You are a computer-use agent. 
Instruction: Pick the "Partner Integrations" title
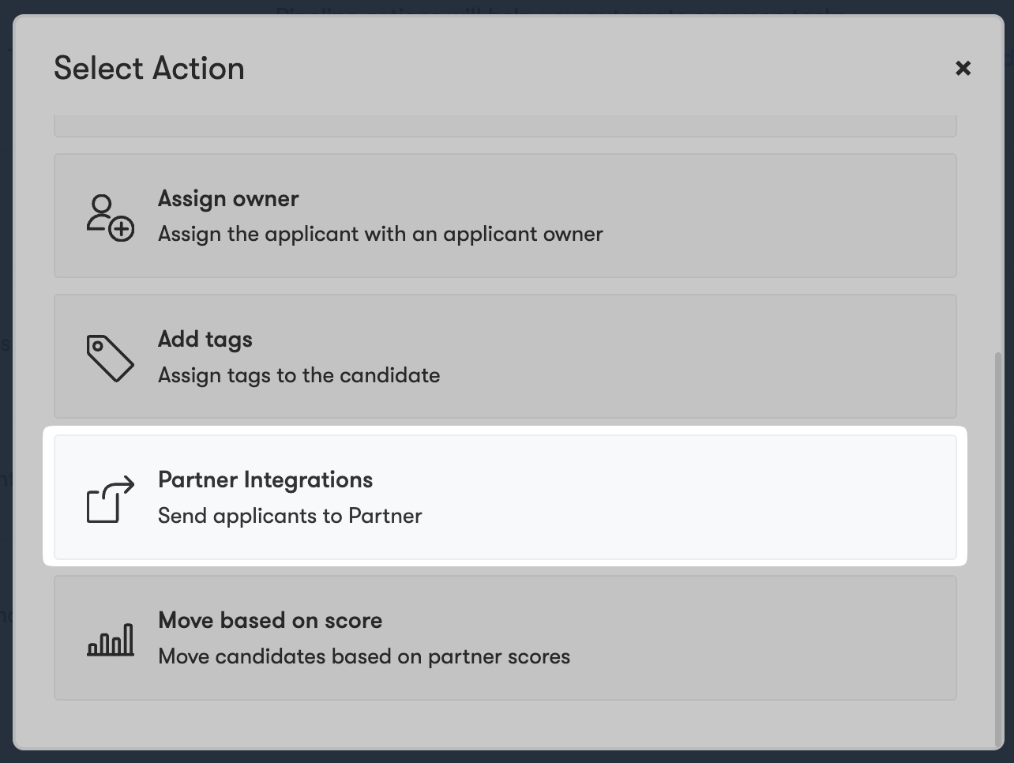[265, 479]
